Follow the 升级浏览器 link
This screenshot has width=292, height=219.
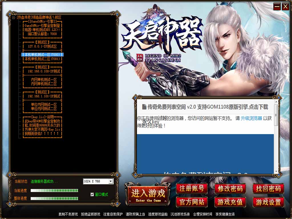pyautogui.click(x=251, y=118)
